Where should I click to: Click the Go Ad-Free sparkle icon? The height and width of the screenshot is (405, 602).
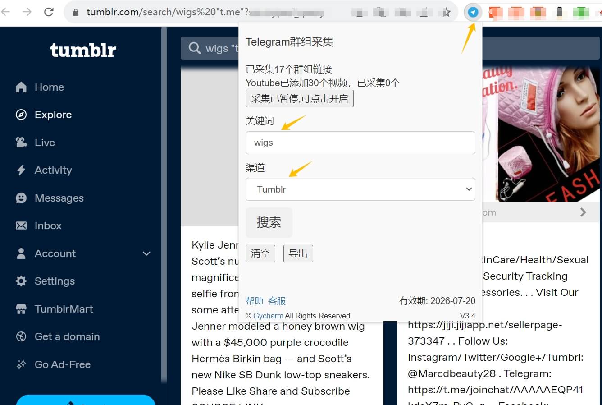(x=21, y=364)
